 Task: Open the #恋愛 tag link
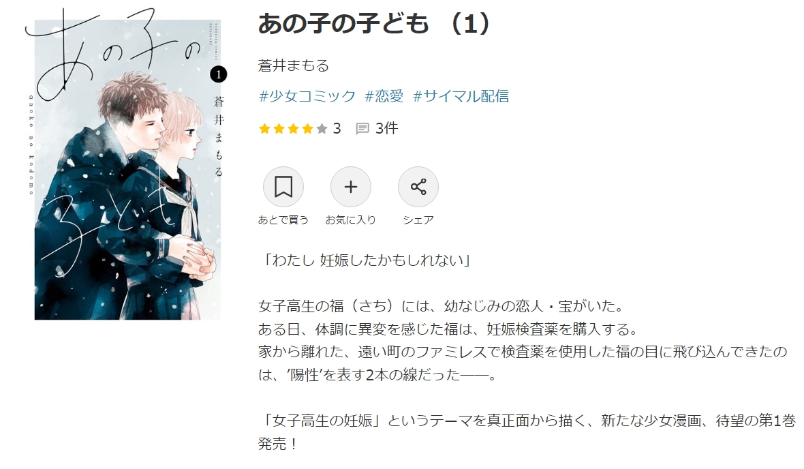click(384, 97)
